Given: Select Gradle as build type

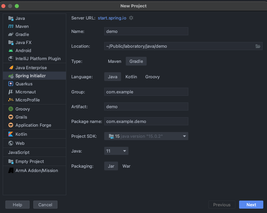Looking at the screenshot, I should 136,61.
